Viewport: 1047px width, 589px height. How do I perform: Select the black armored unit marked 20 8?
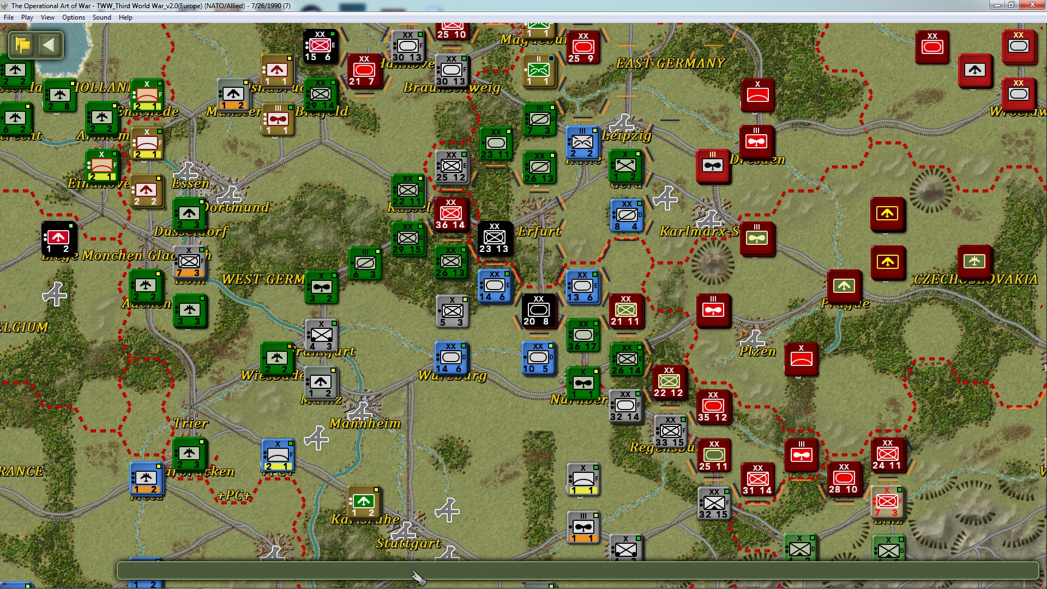pos(538,310)
